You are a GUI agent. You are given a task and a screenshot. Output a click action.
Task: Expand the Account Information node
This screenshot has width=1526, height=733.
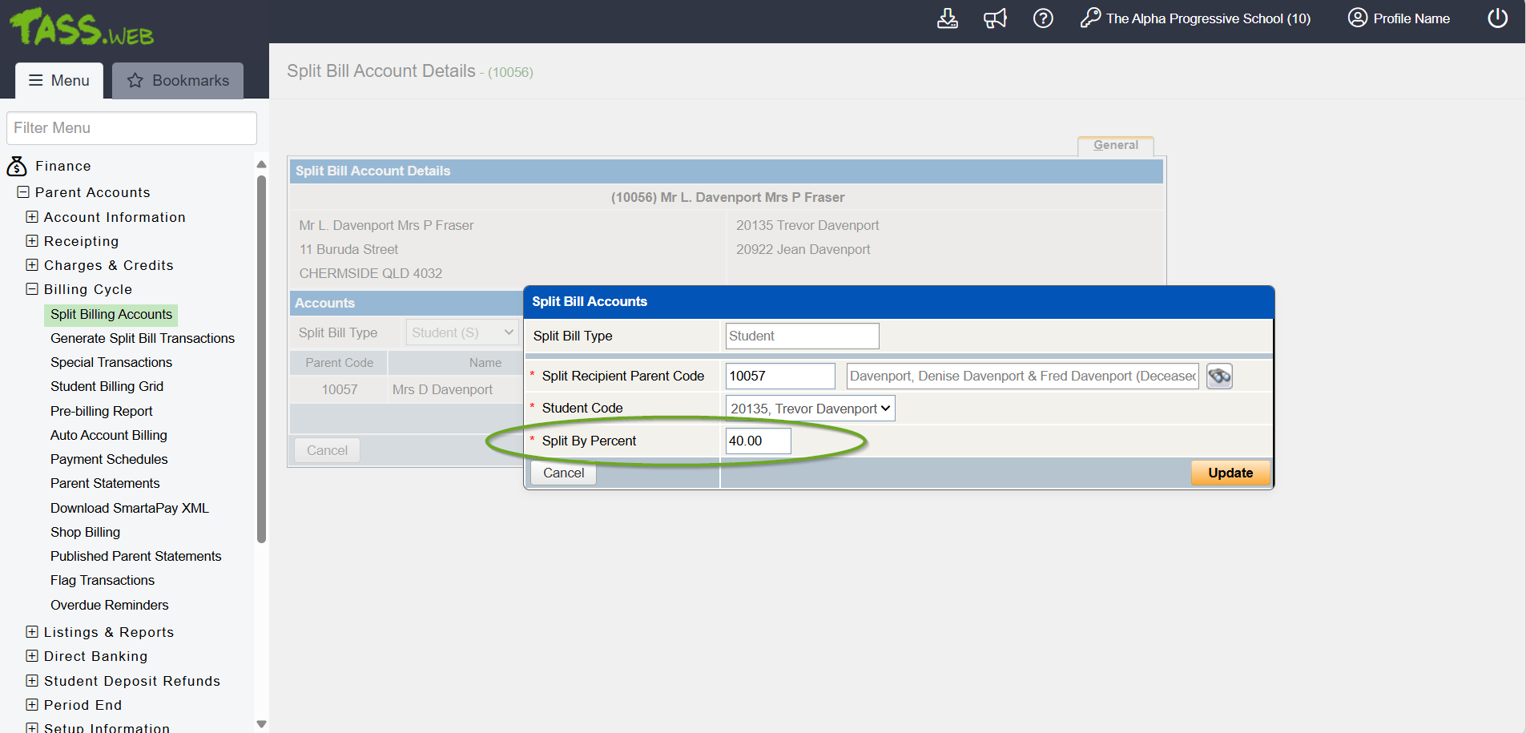point(32,217)
